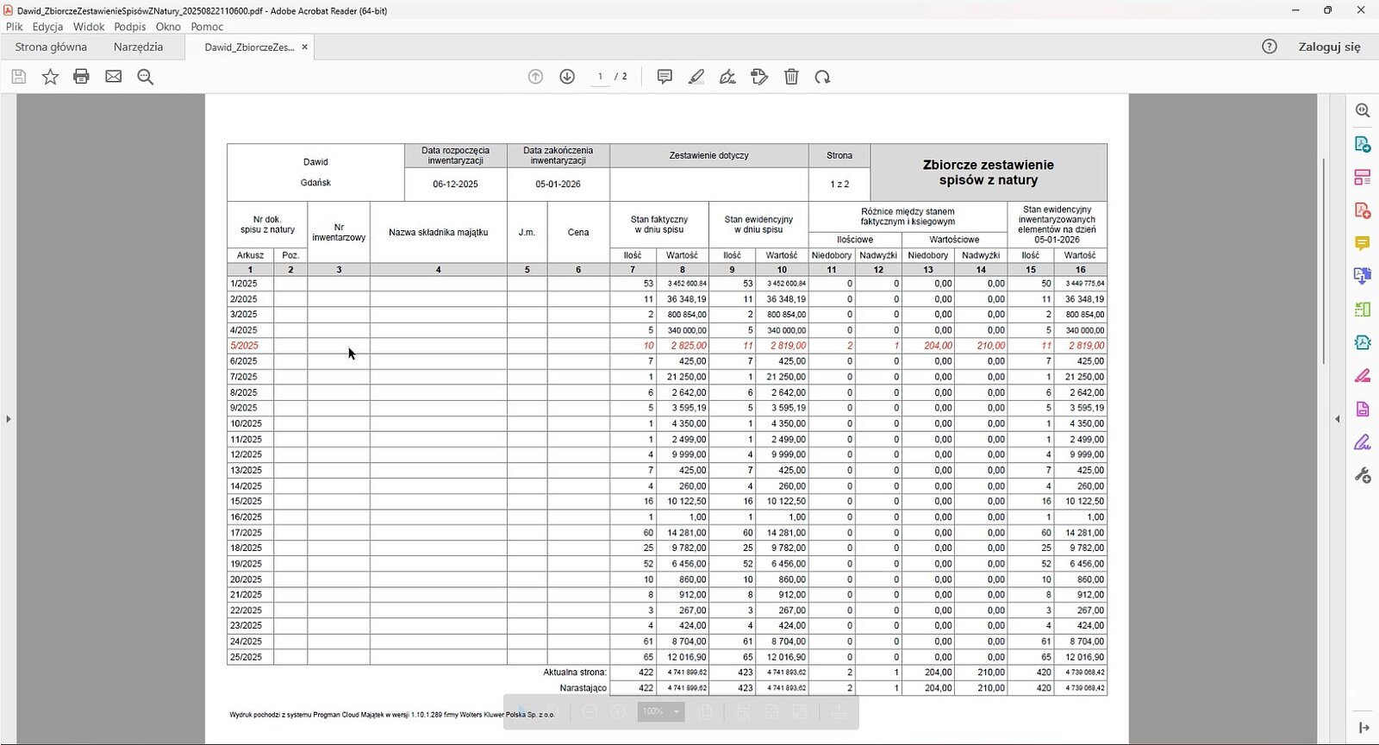The height and width of the screenshot is (745, 1379).
Task: Click the Zaloguj się button
Action: (1329, 47)
